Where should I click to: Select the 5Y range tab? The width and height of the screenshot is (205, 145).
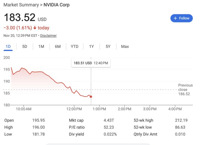click(x=108, y=47)
